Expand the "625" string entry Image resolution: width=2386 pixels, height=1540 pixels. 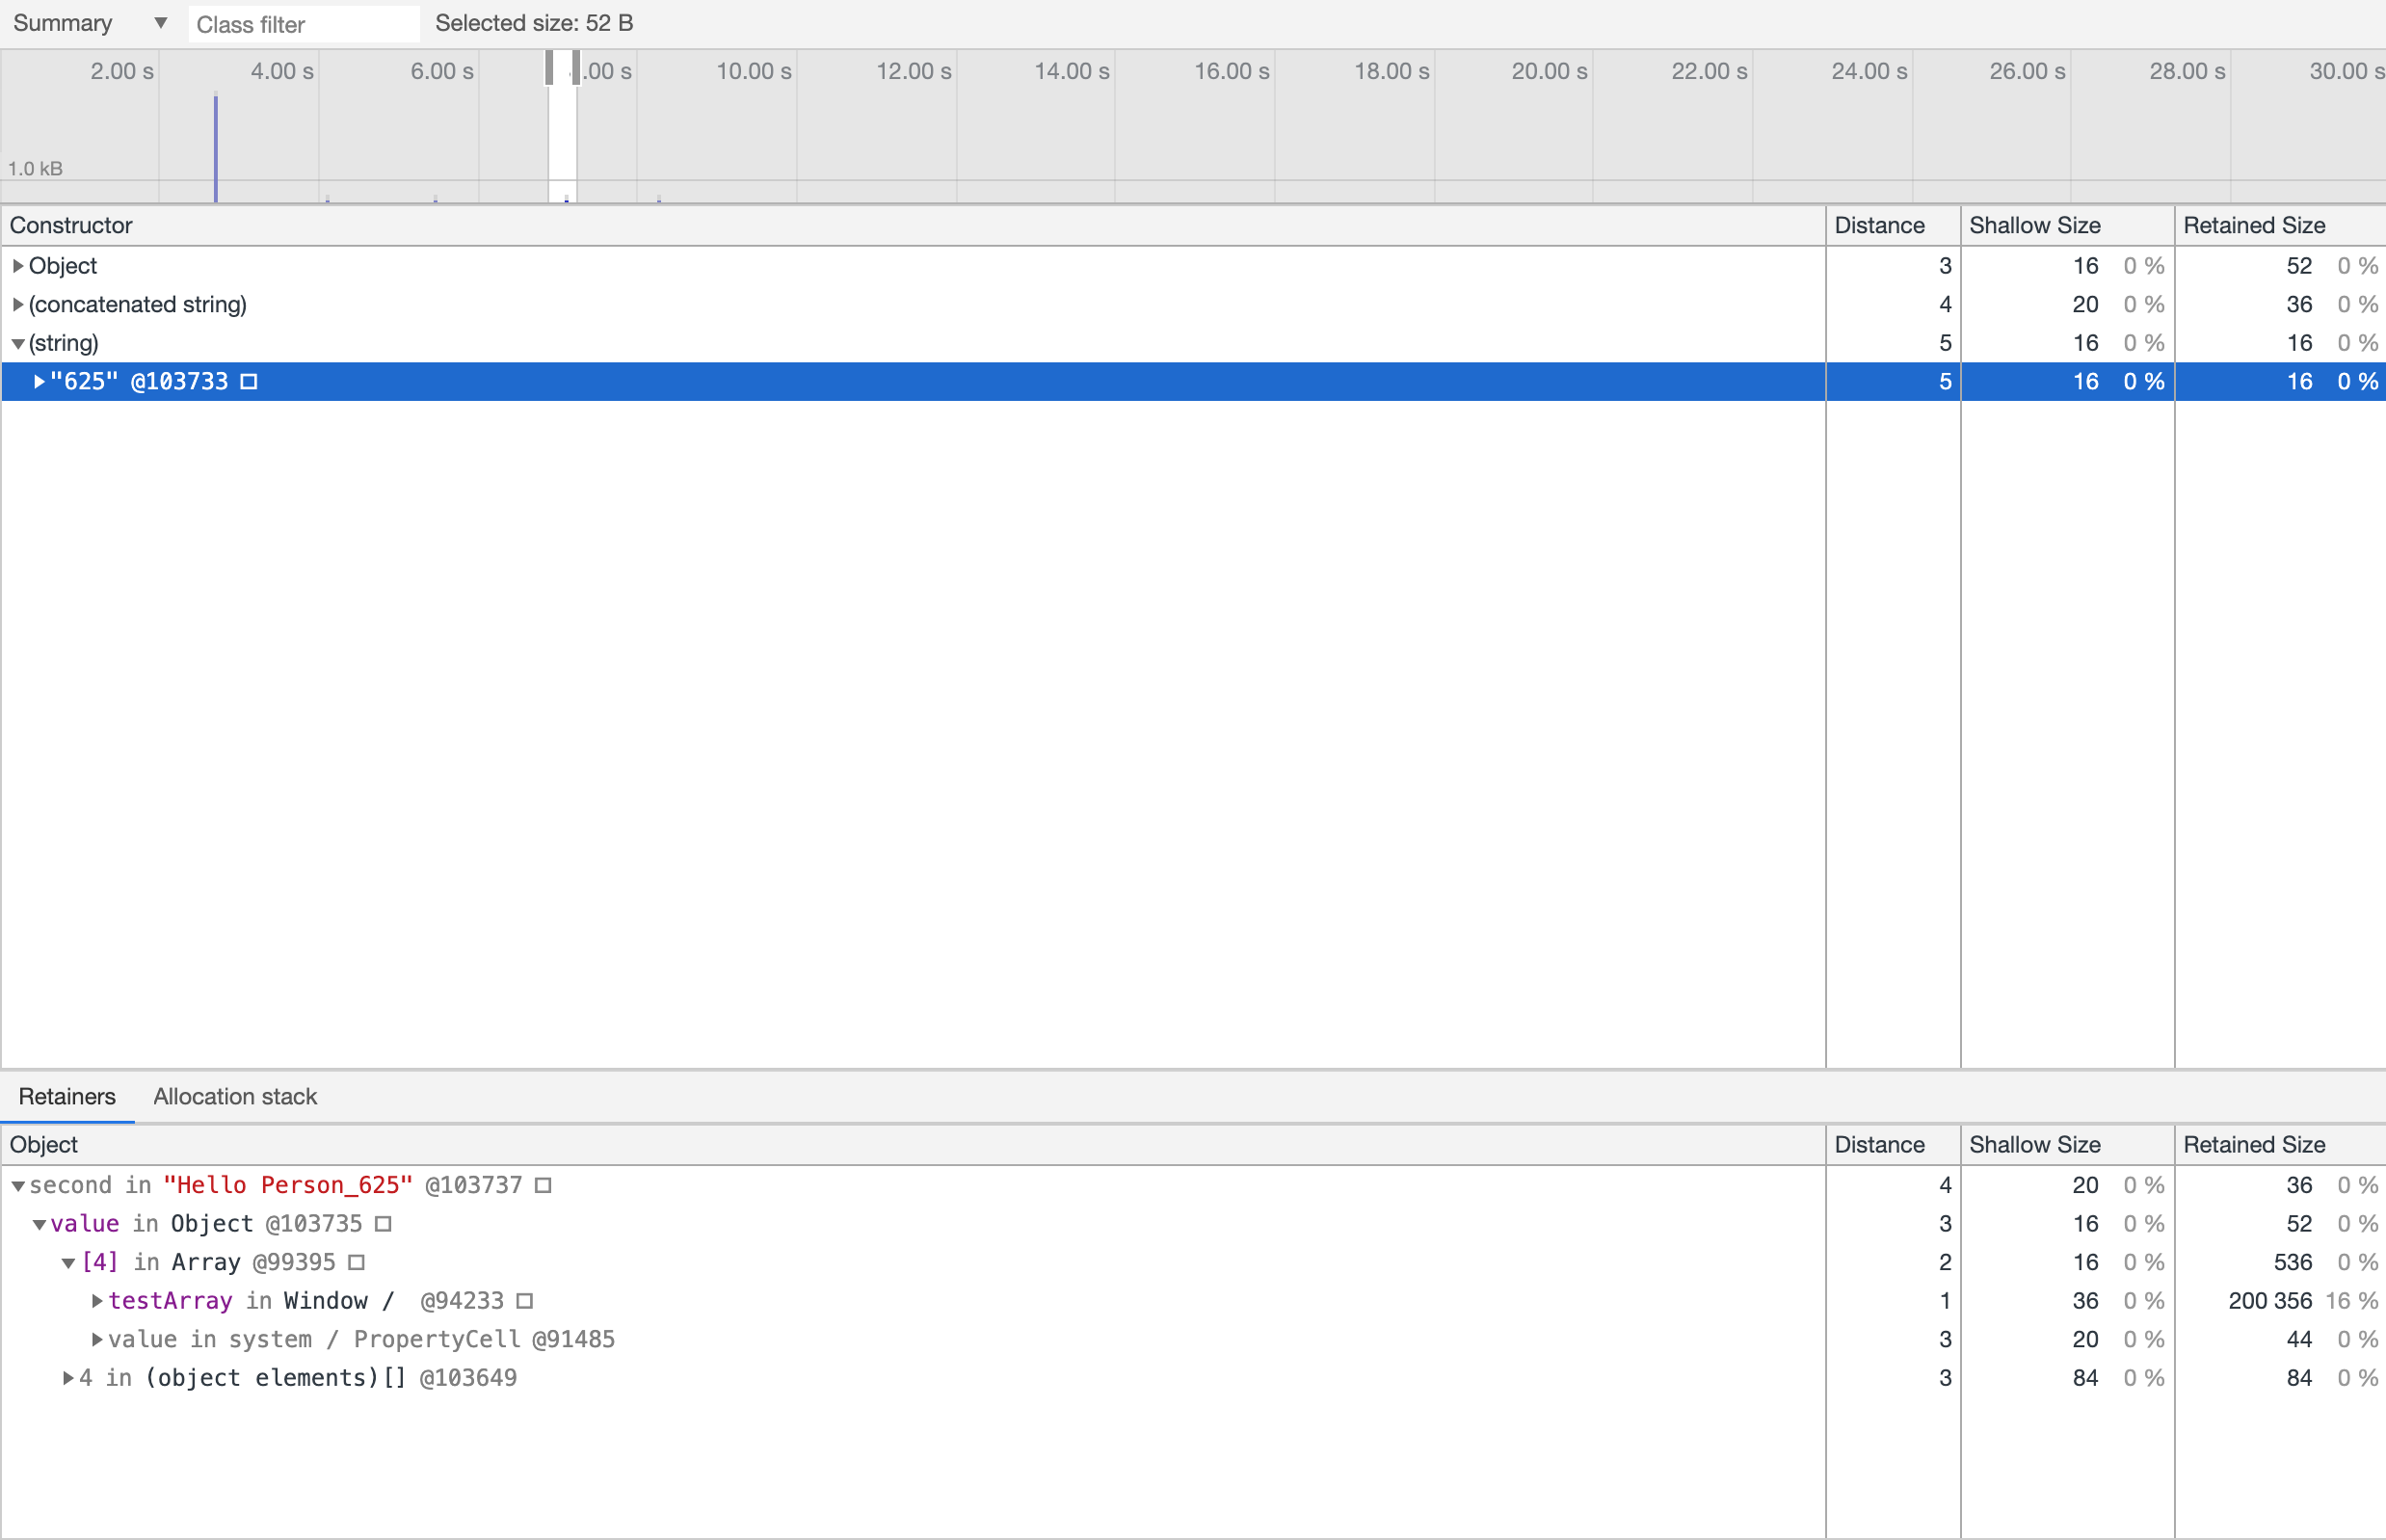(x=39, y=381)
